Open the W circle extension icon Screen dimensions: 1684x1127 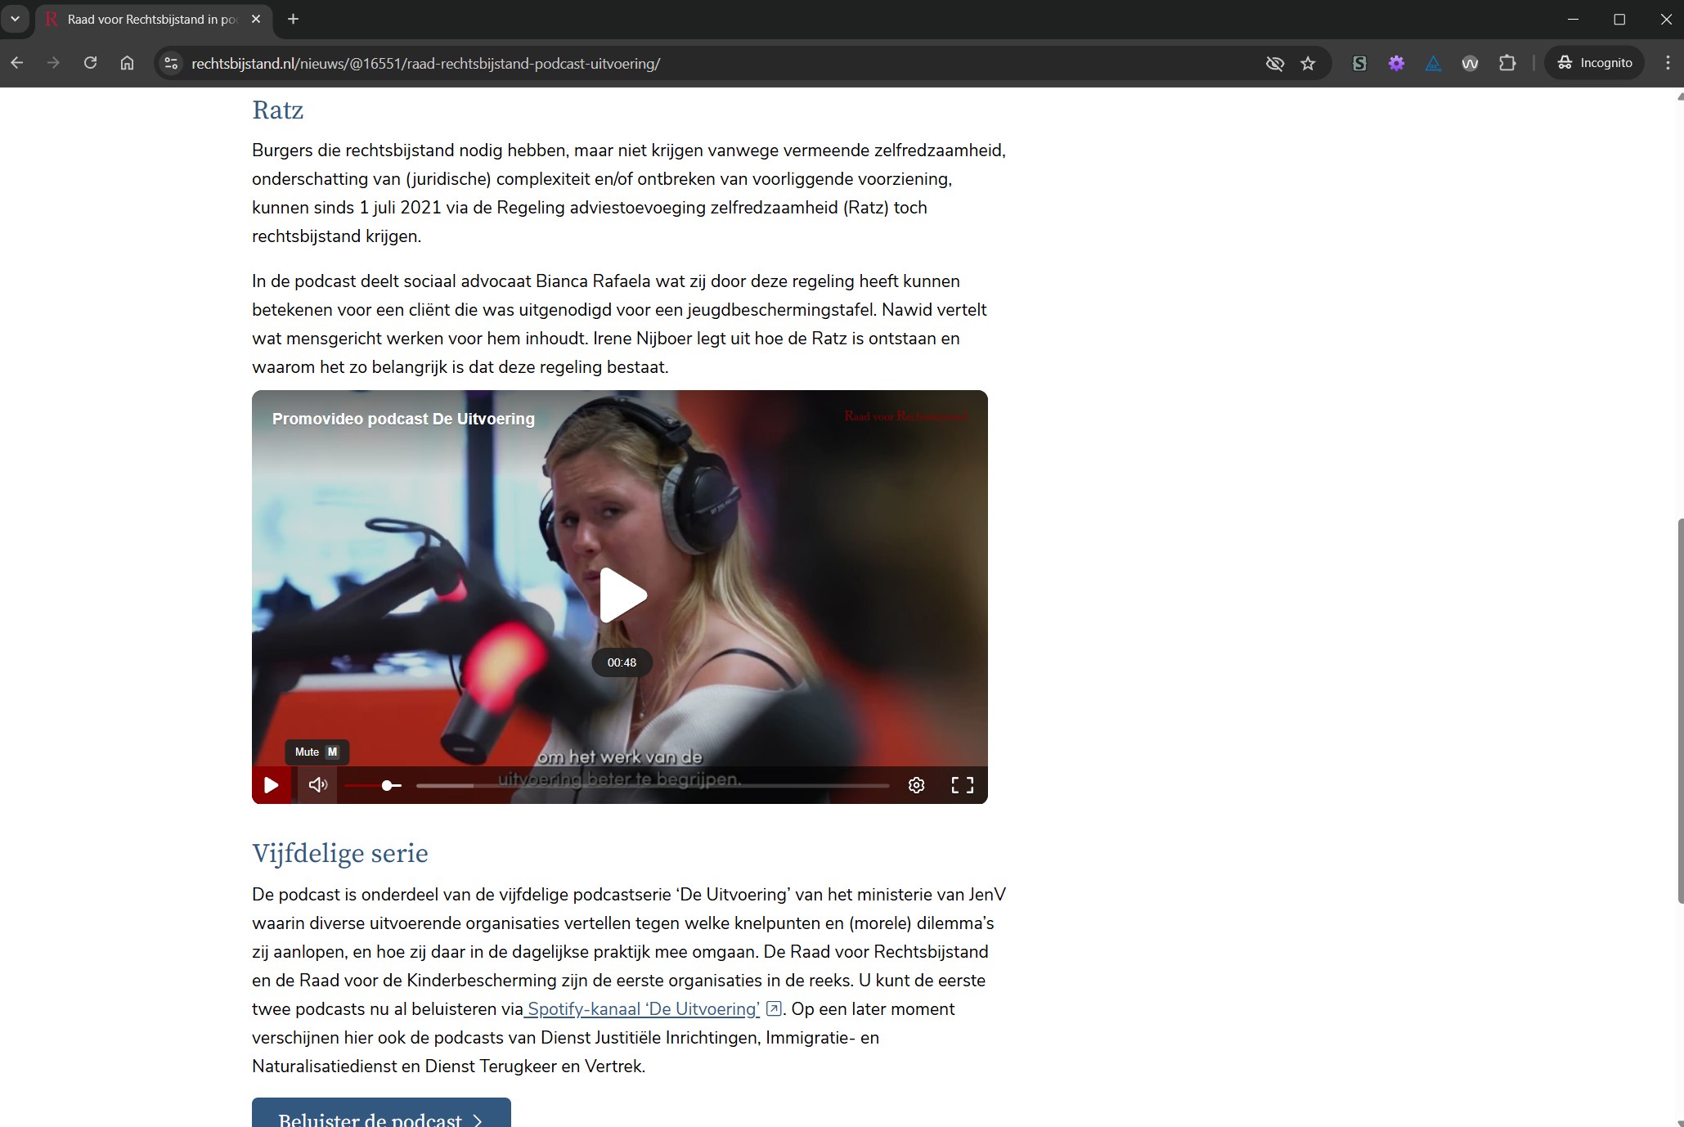point(1470,63)
